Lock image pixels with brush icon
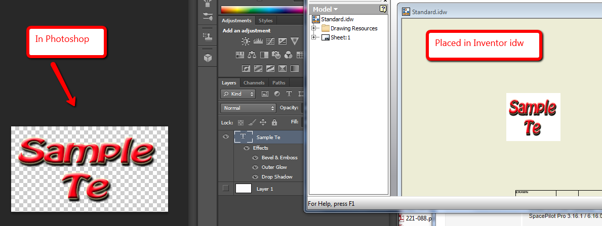 (252, 123)
